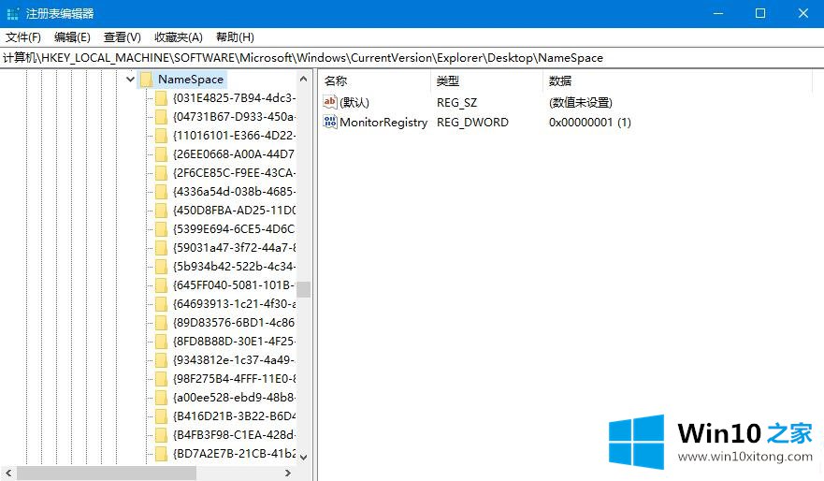The height and width of the screenshot is (481, 824).
Task: Select the {4336a54d-038b-4685 key
Action: click(234, 192)
